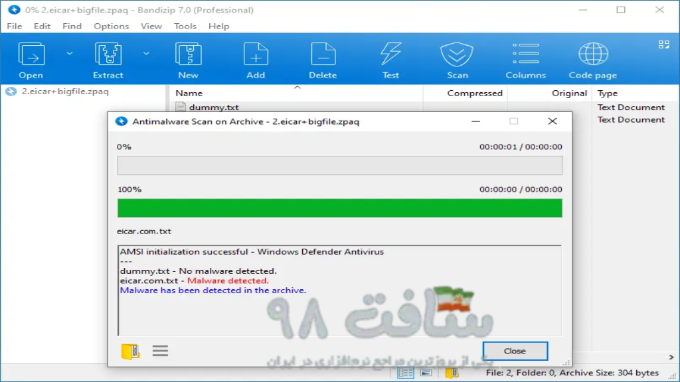Click the hamburger list icon in scan dialog
This screenshot has height=382, width=680.
[x=160, y=350]
